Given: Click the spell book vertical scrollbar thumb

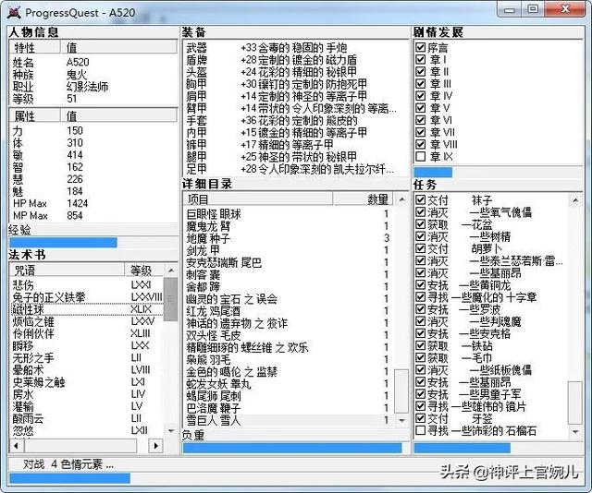Looking at the screenshot, I should tap(170, 299).
